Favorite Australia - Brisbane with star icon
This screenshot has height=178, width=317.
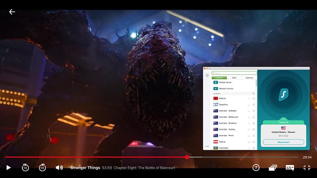(x=254, y=123)
